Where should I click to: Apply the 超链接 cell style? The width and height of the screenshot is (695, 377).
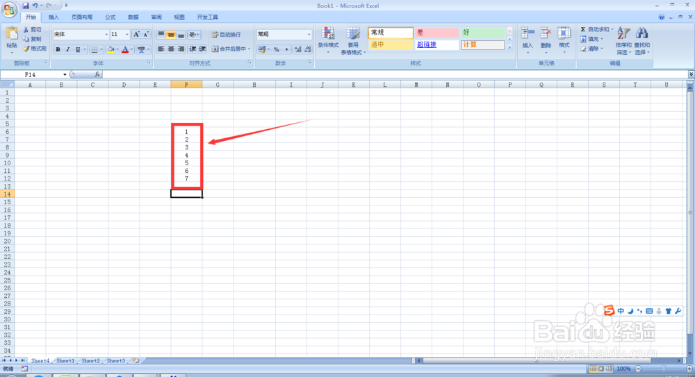pyautogui.click(x=436, y=44)
